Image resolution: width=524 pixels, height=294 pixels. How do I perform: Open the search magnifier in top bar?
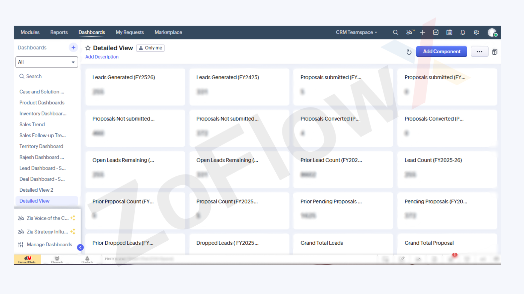(x=395, y=32)
